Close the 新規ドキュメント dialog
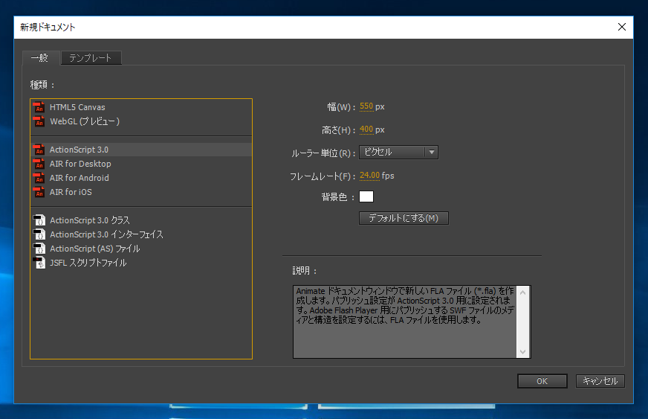Screen dimensions: 648x419 621,27
